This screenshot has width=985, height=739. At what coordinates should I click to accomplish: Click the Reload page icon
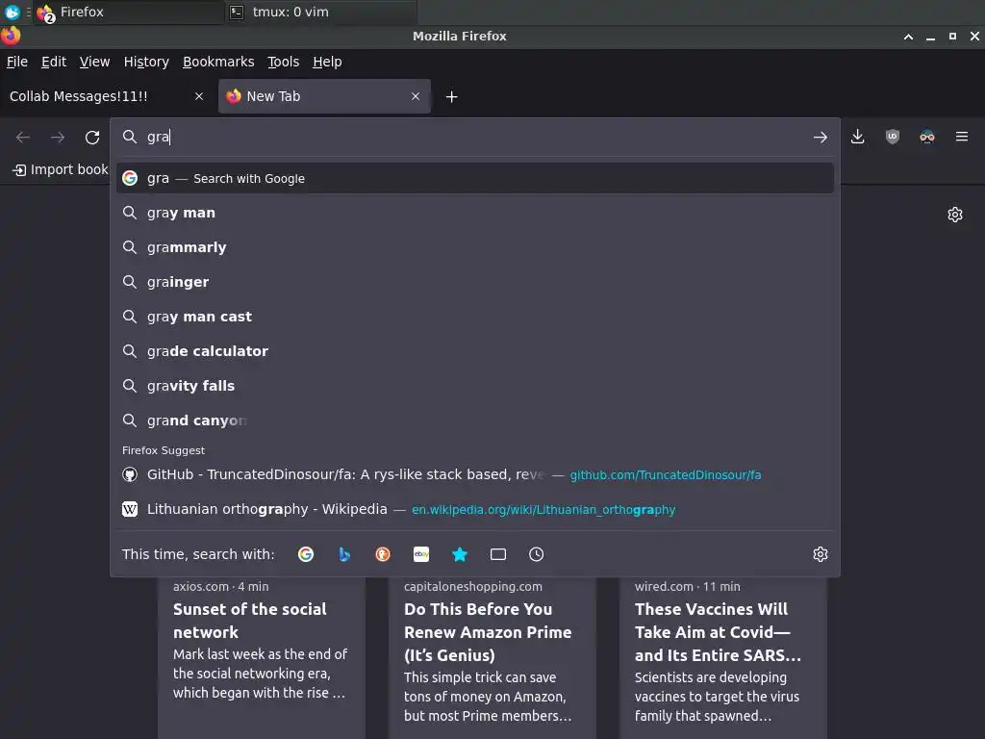click(x=92, y=137)
